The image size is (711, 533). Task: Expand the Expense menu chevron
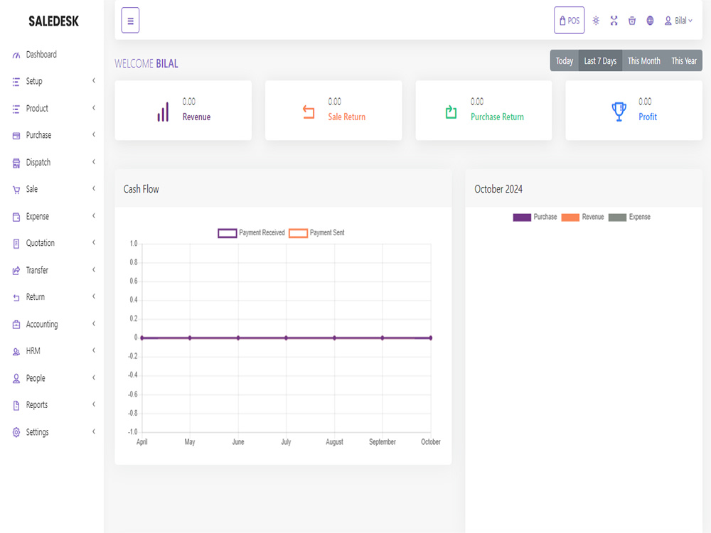pos(94,216)
